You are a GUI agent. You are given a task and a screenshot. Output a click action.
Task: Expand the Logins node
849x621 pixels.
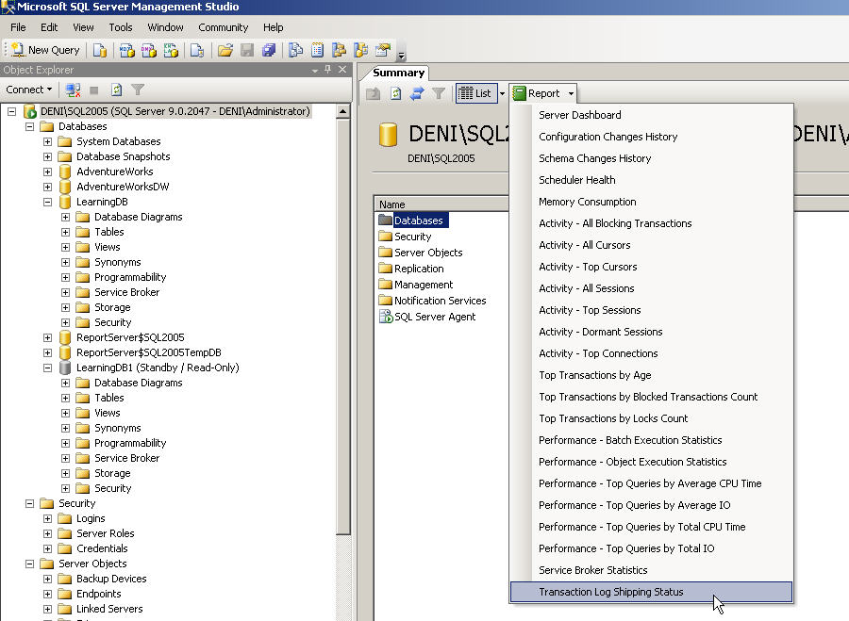(x=48, y=519)
